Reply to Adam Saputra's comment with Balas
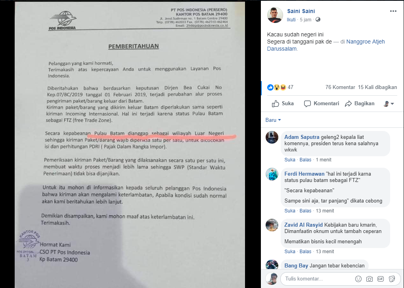This screenshot has height=288, width=404. [x=305, y=160]
